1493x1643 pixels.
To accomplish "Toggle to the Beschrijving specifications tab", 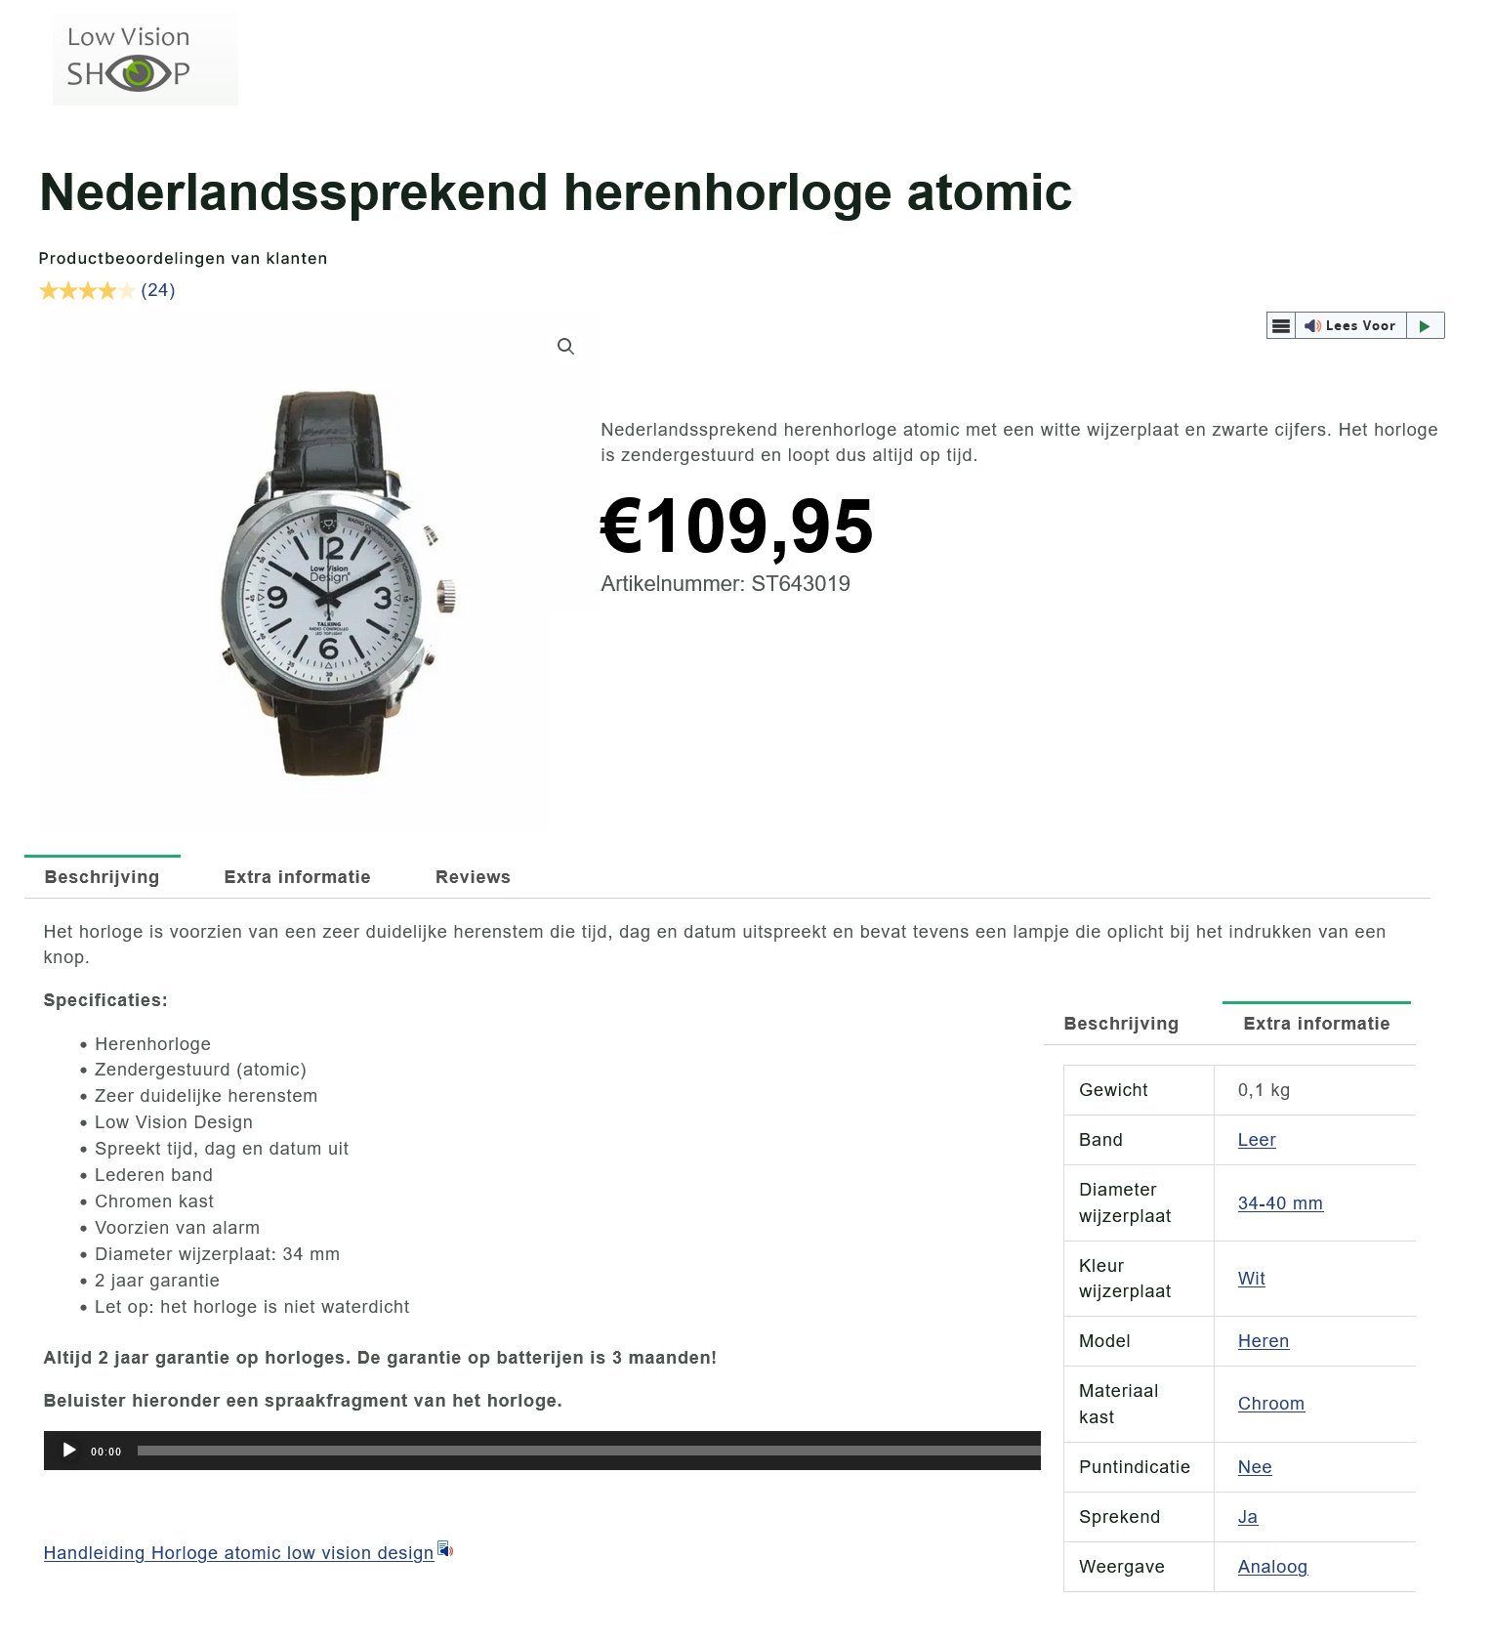I will point(1121,1023).
